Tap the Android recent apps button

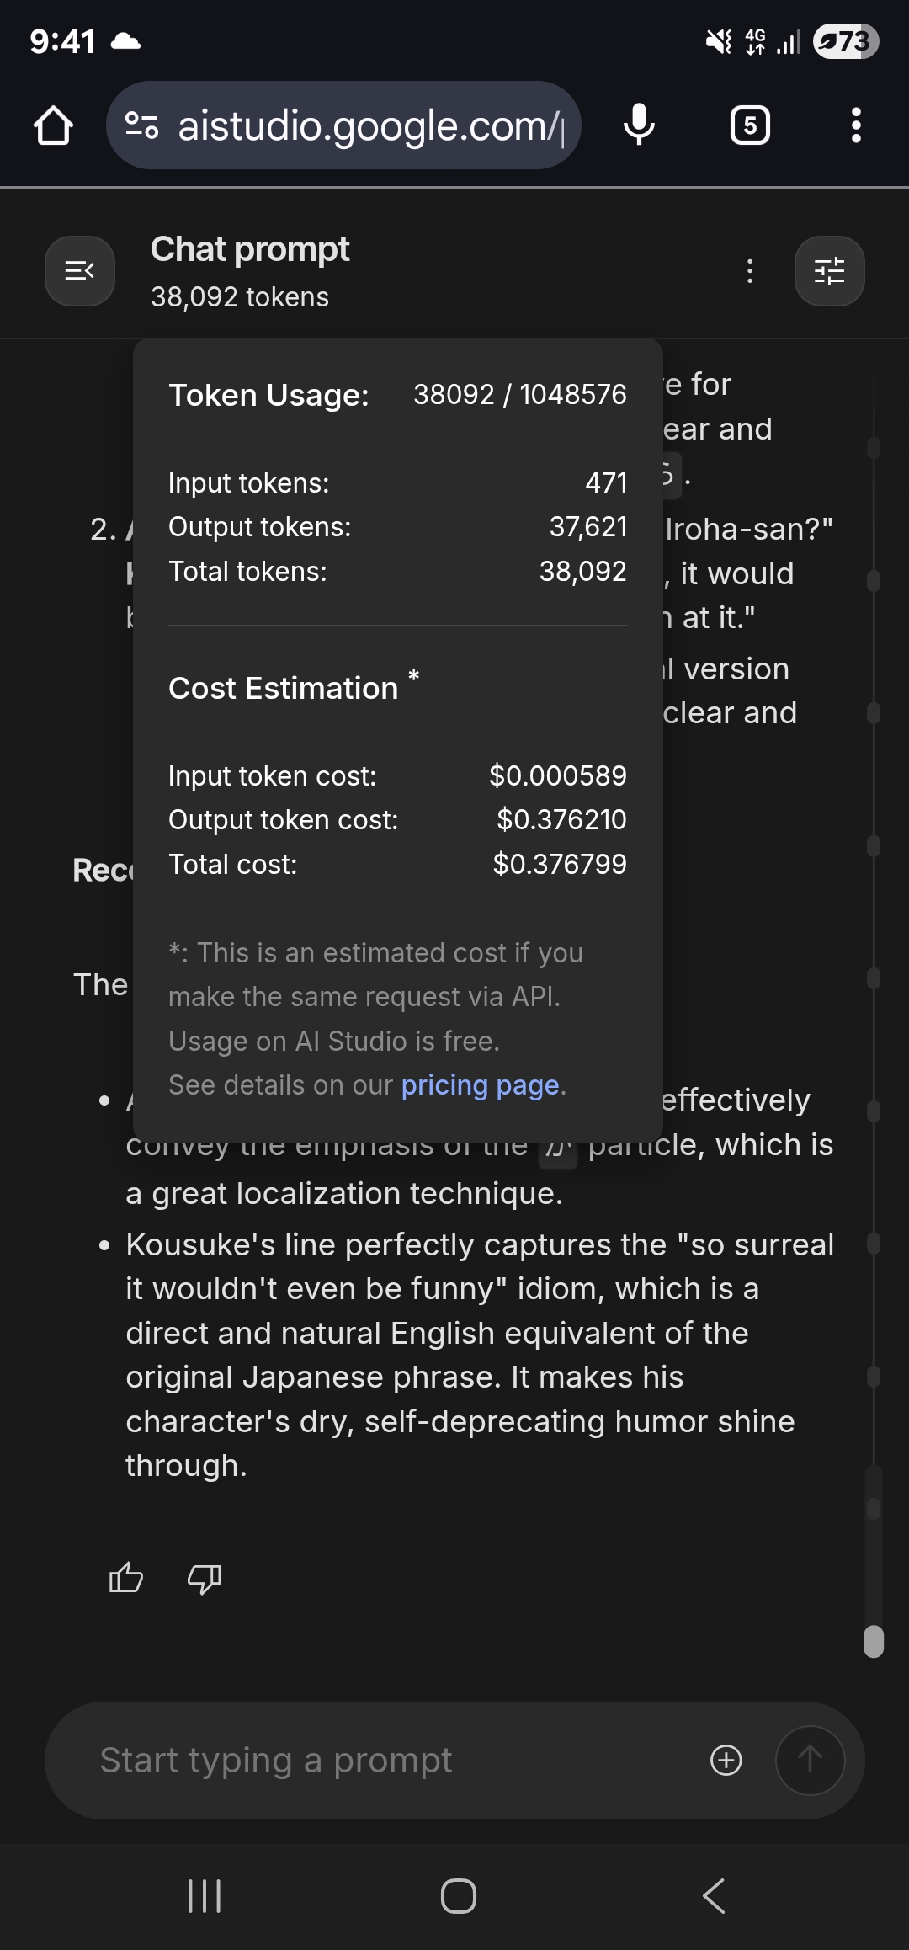204,1896
